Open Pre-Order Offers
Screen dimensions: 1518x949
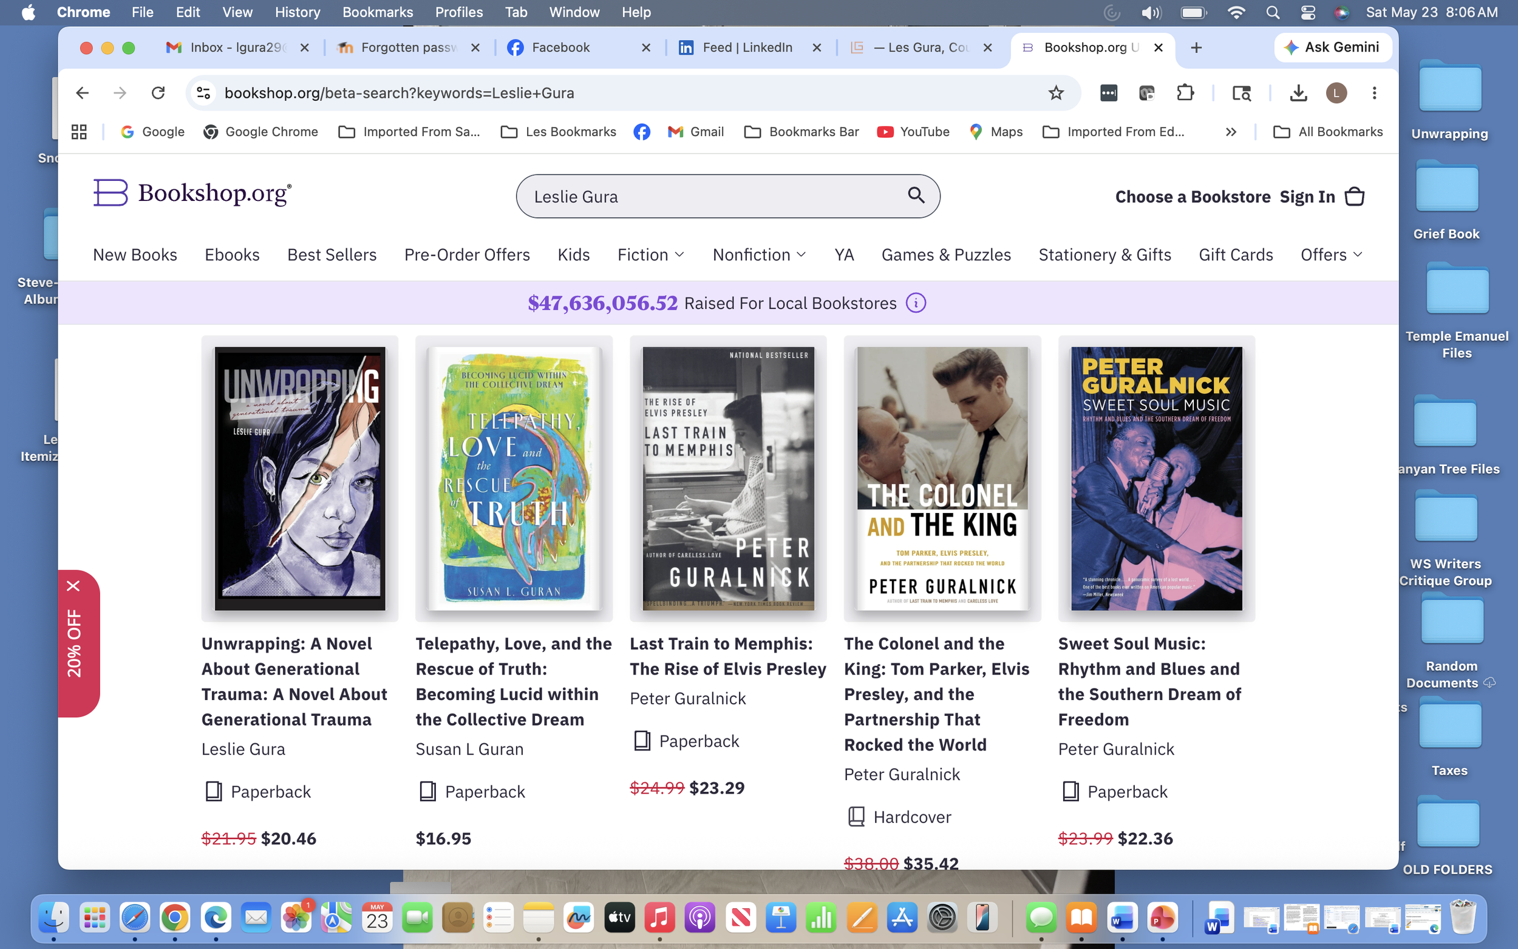(467, 255)
